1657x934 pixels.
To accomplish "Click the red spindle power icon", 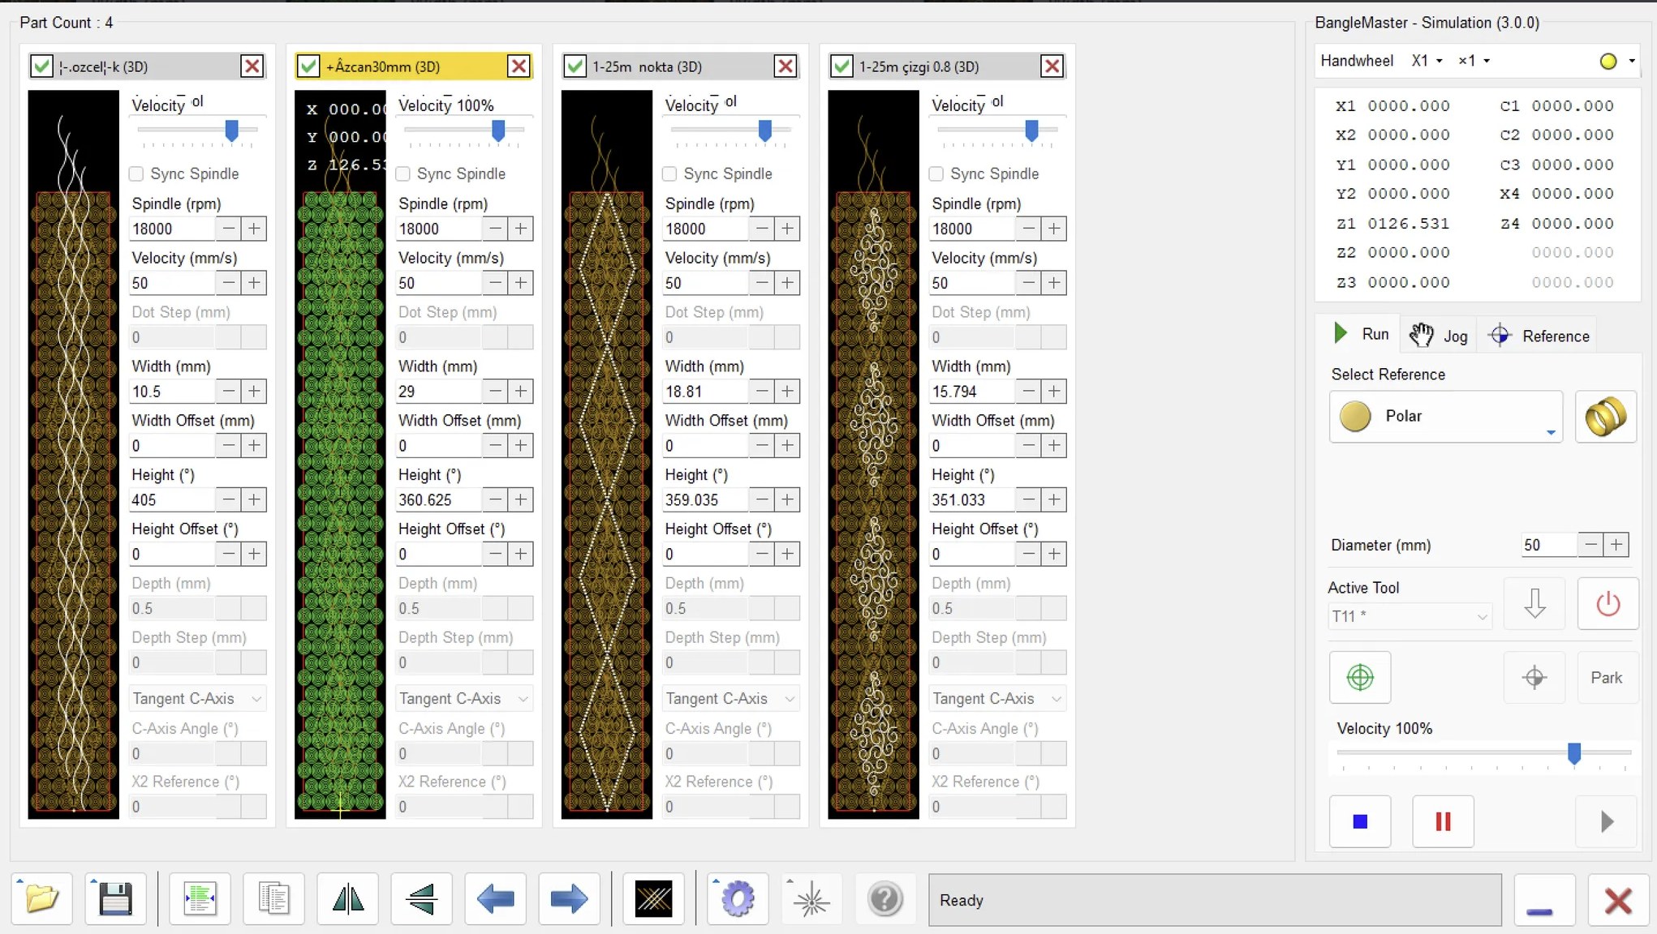I will point(1608,604).
